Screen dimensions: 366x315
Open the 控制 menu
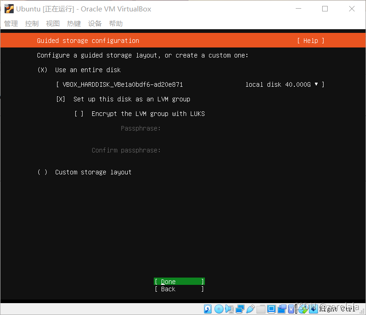32,24
